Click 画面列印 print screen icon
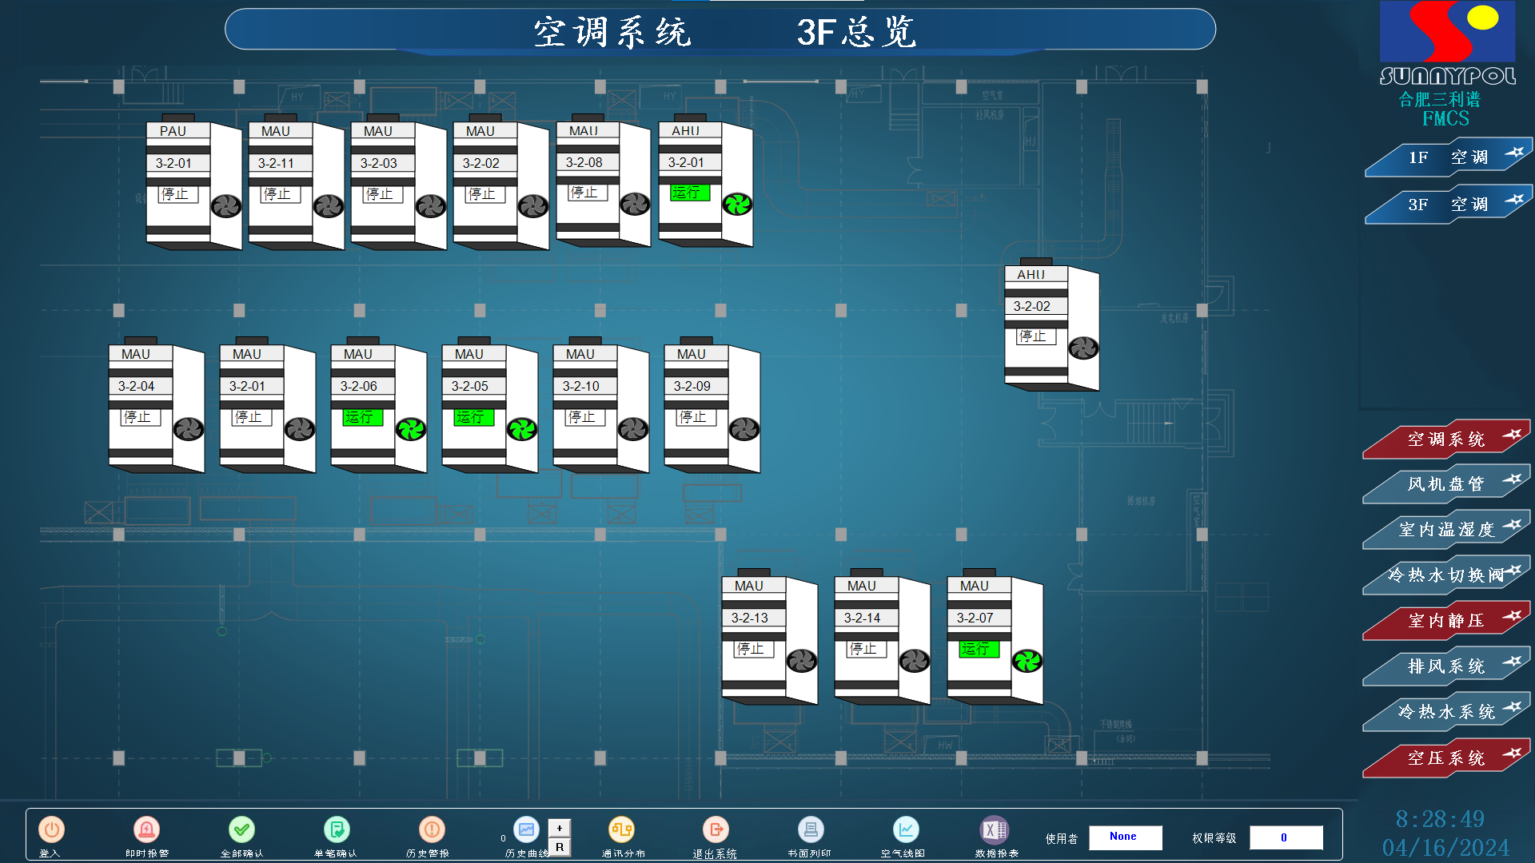This screenshot has height=863, width=1535. [810, 830]
